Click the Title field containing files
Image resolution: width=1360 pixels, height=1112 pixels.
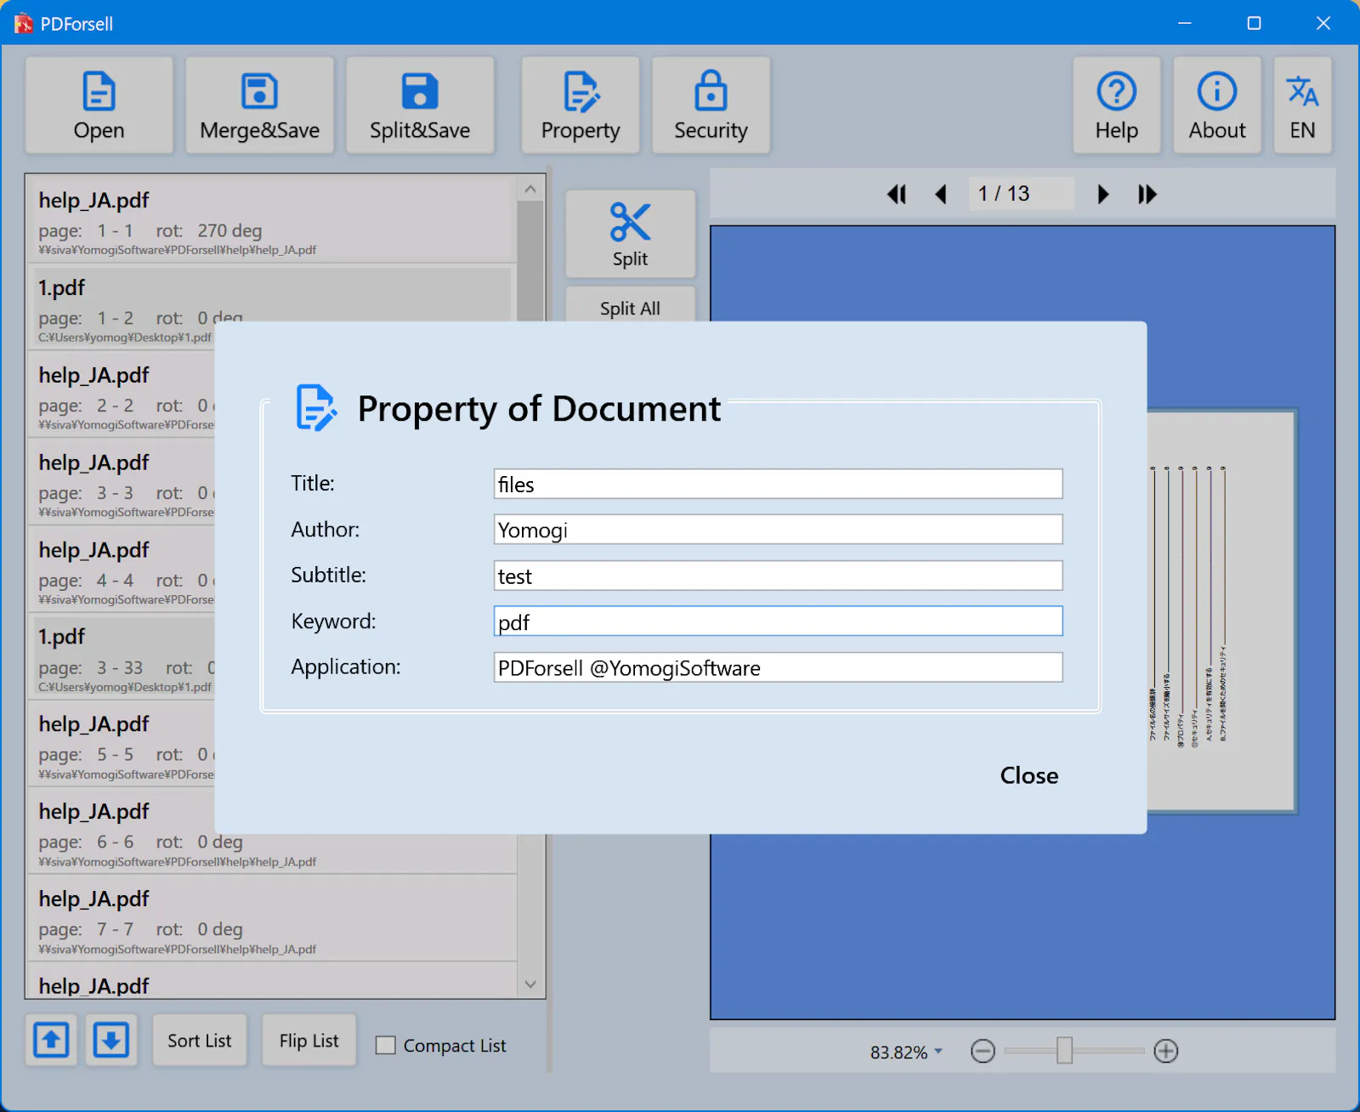(x=778, y=484)
